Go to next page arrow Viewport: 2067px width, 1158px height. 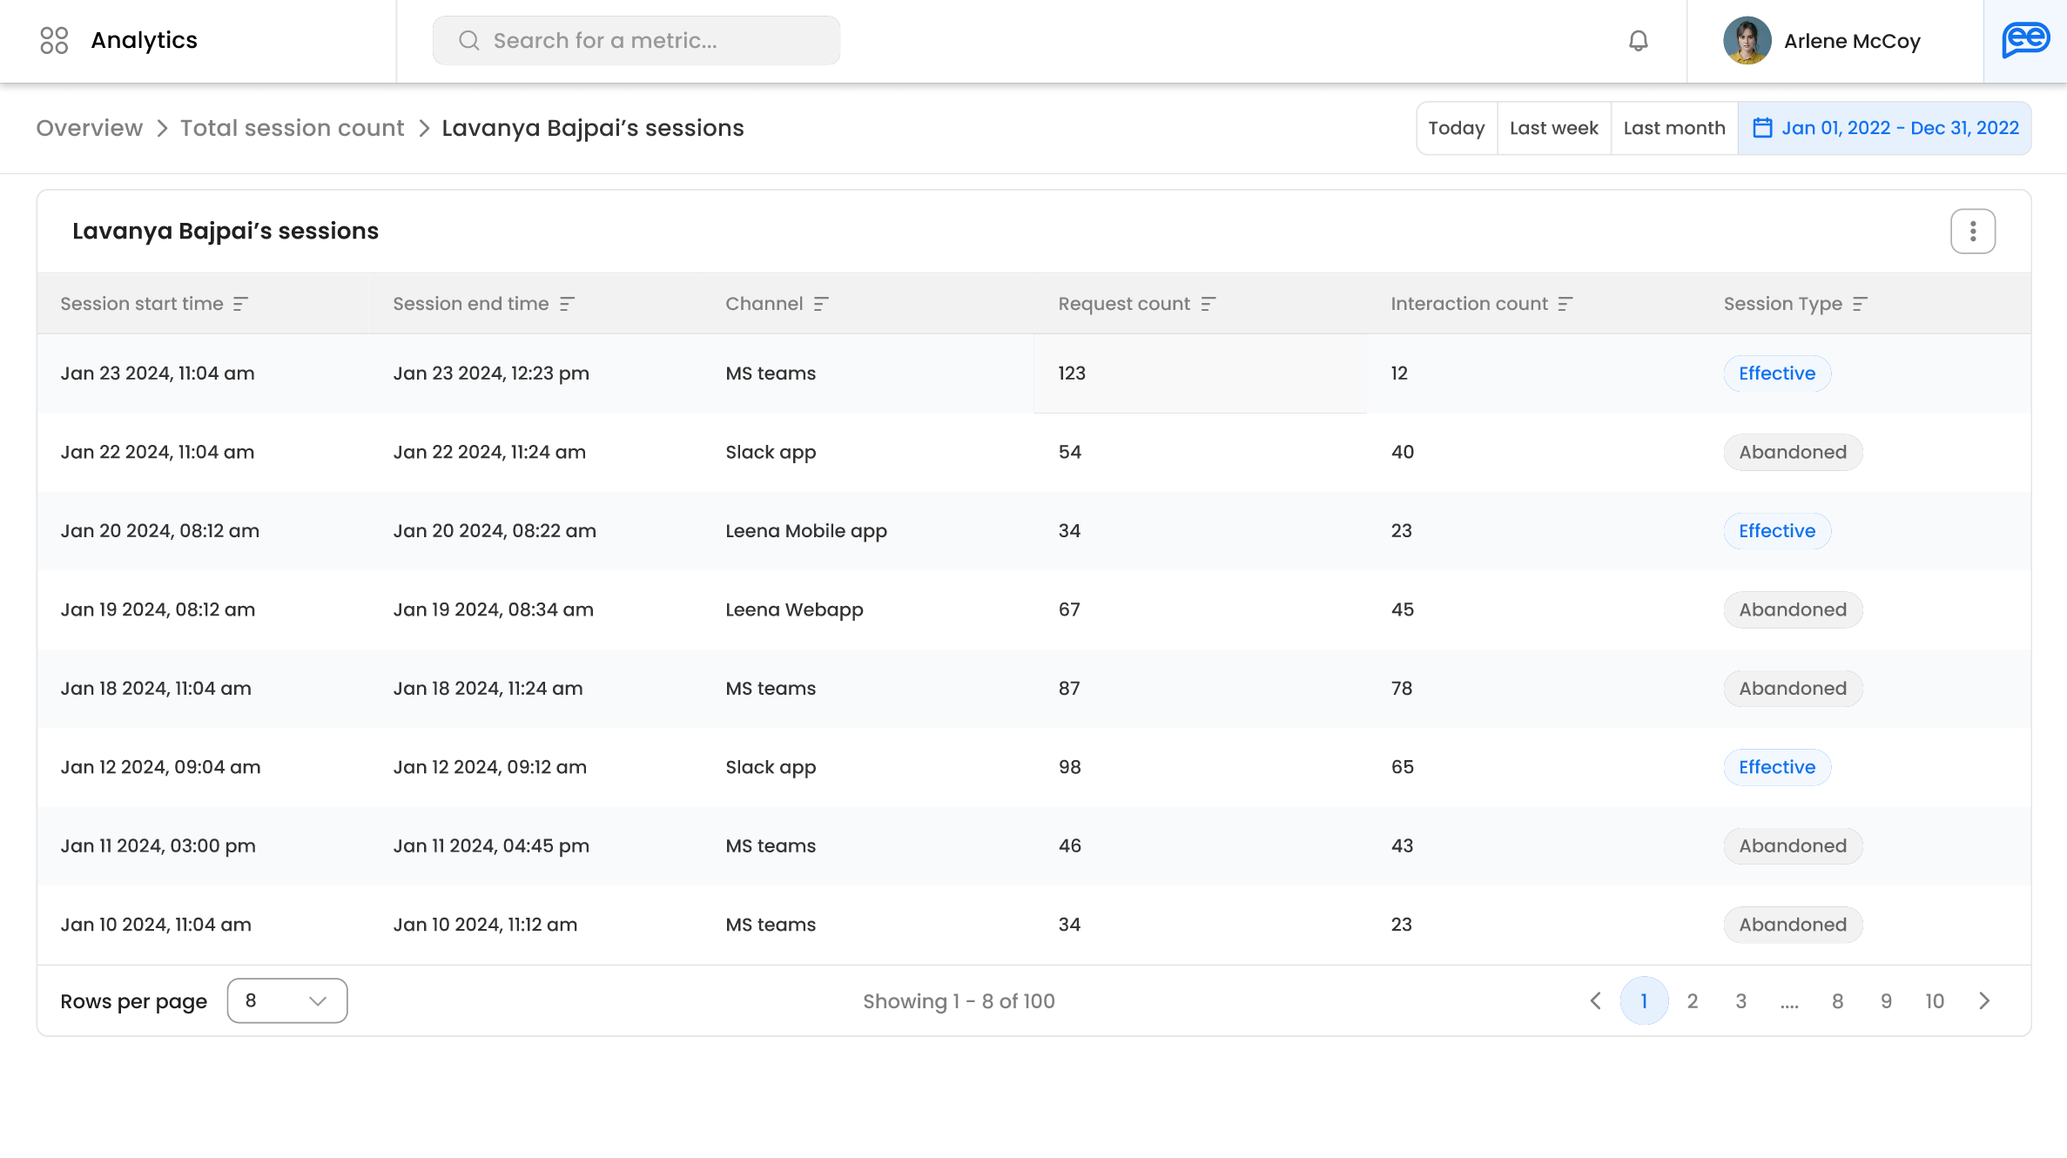pos(1984,1001)
